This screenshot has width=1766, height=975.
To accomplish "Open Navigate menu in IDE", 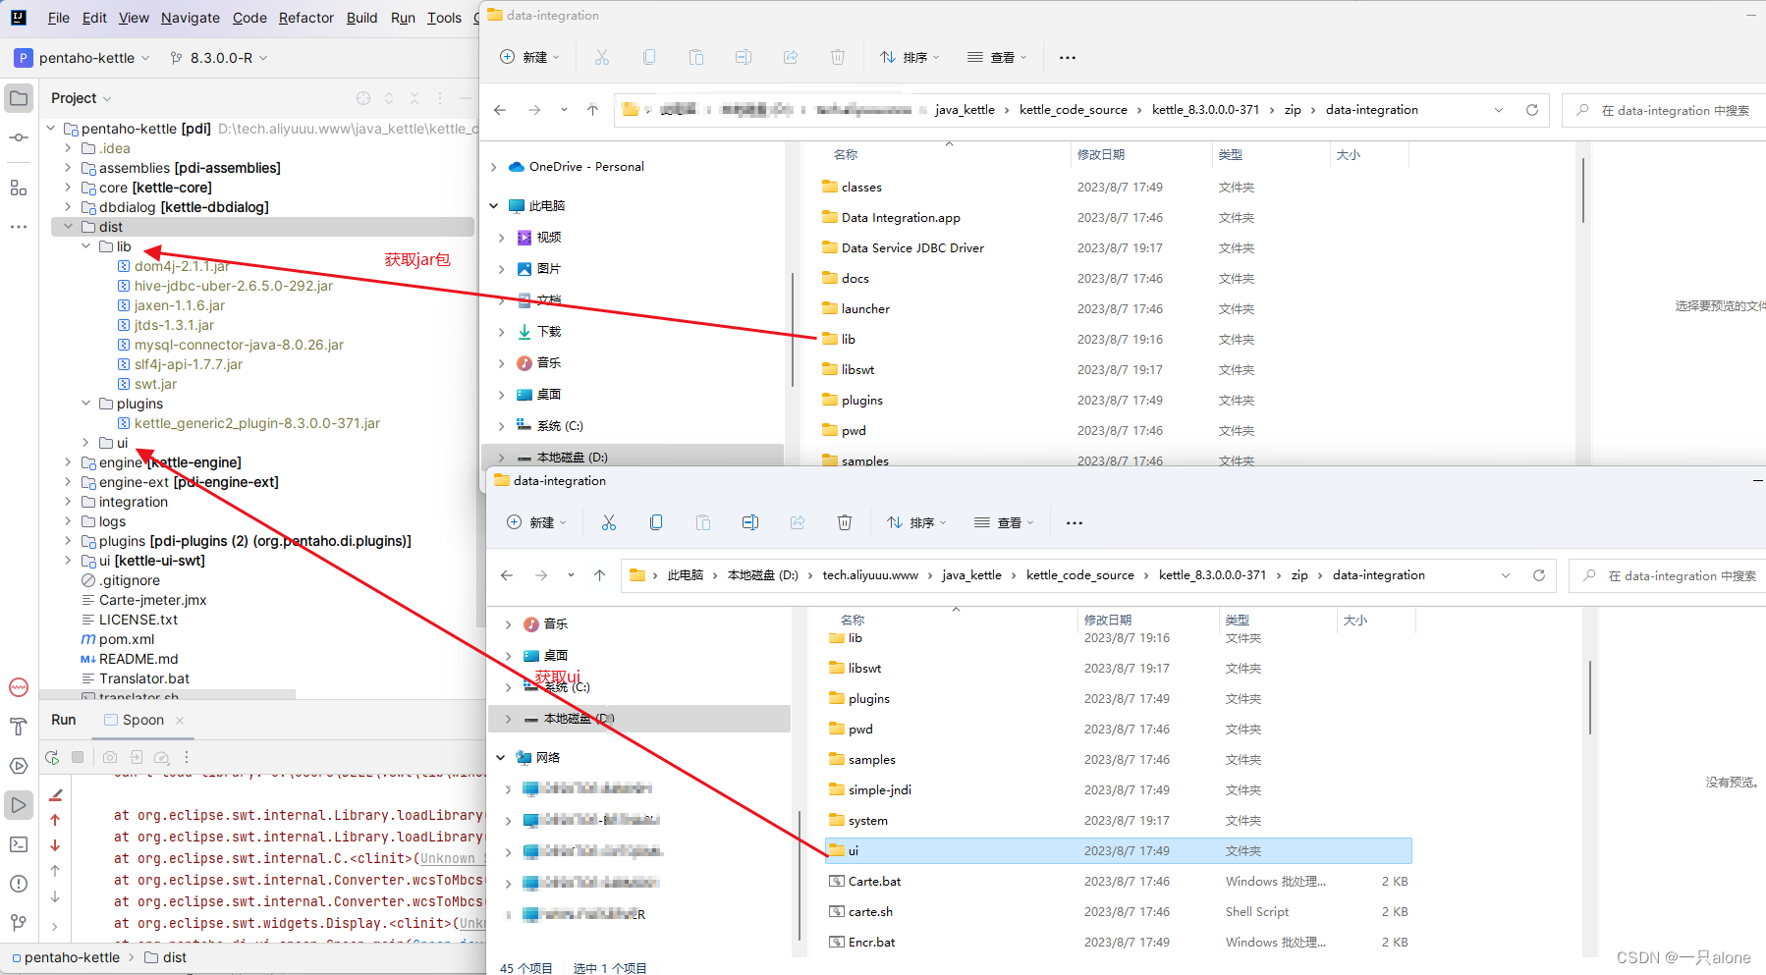I will [191, 18].
